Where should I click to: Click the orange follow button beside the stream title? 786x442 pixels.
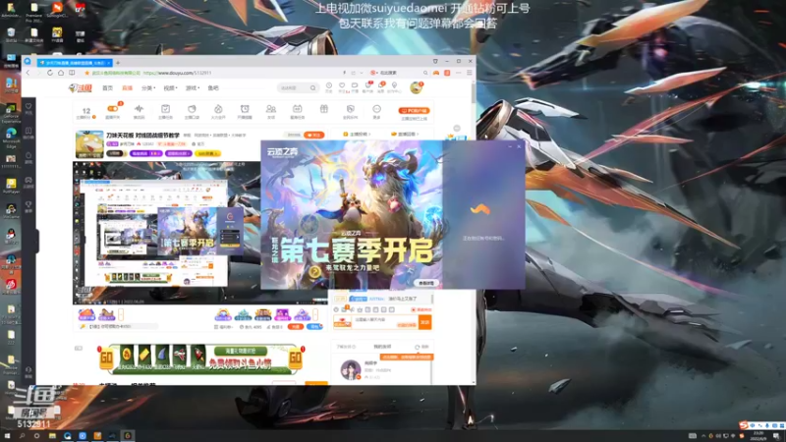(314, 135)
